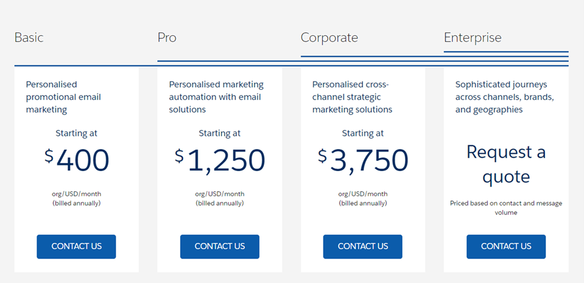The width and height of the screenshot is (584, 283).
Task: Open the Enterprise plan heading
Action: (473, 38)
